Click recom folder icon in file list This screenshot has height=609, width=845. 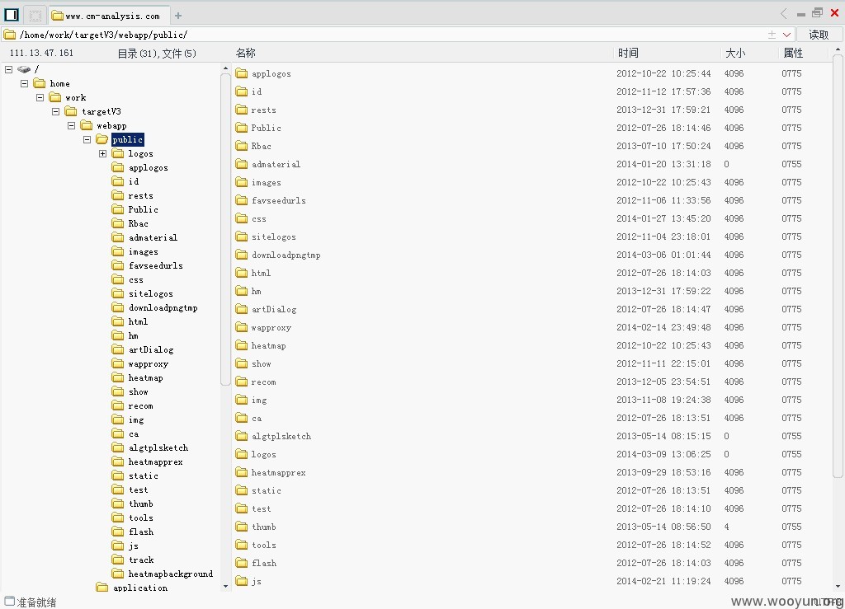(x=242, y=382)
